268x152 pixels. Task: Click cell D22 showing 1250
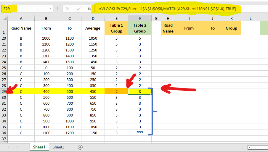point(93,50)
